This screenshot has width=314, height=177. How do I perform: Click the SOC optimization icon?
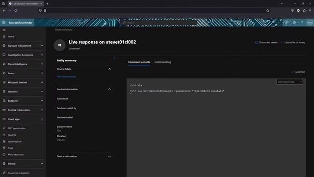(x=4, y=128)
